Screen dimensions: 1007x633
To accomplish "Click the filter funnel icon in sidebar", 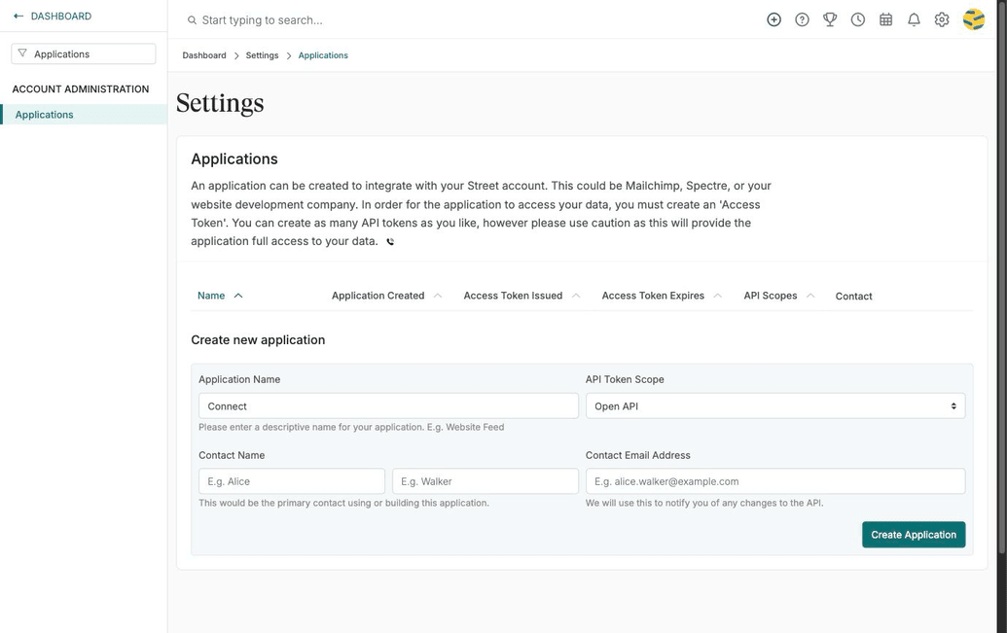I will pyautogui.click(x=22, y=53).
